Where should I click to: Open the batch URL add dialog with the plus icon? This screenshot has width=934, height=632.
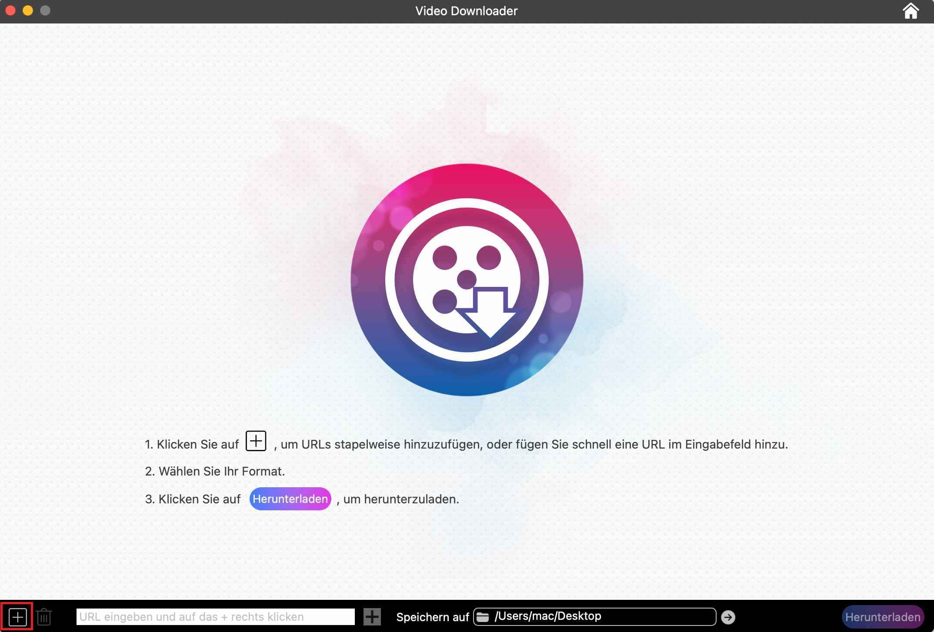tap(18, 616)
